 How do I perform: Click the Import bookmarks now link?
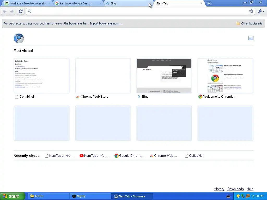tap(106, 23)
